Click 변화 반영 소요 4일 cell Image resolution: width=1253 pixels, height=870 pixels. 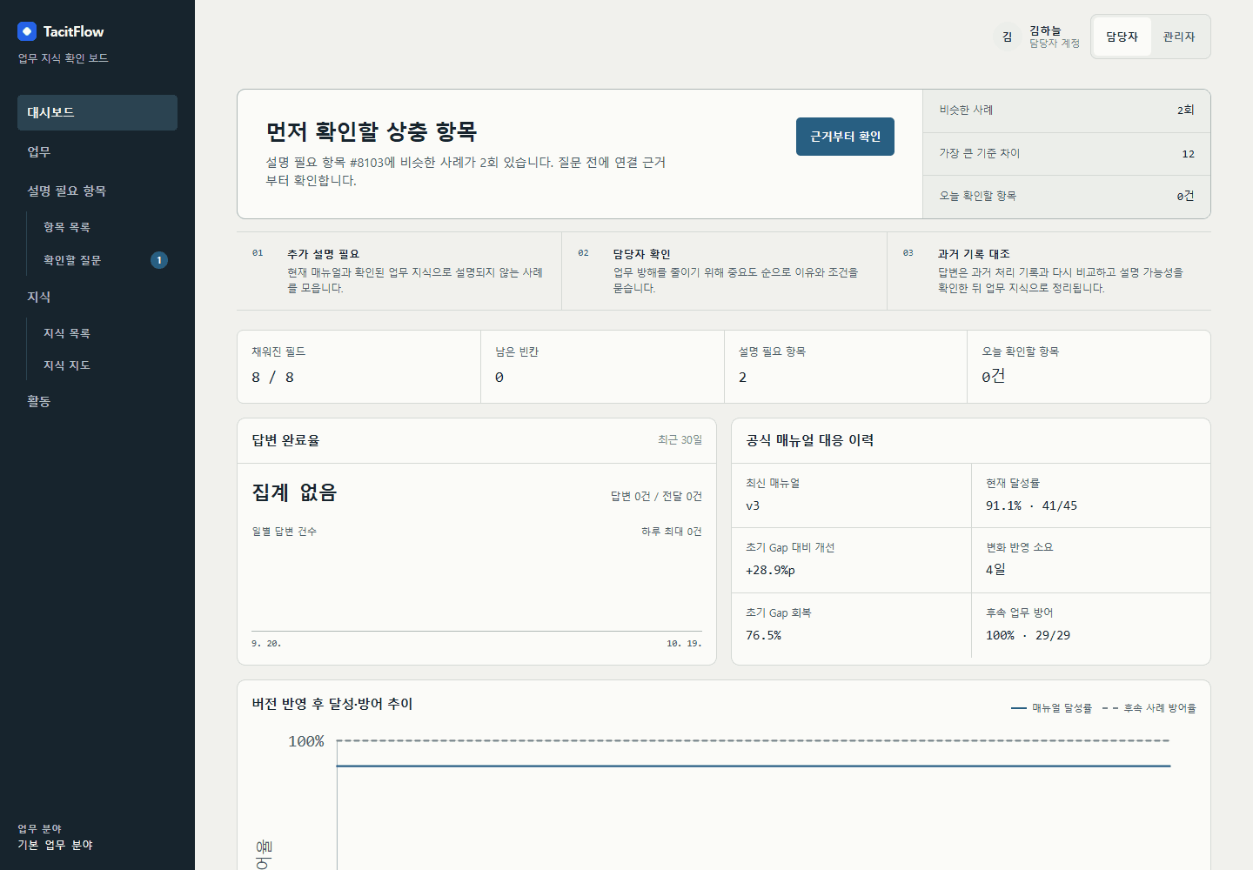1091,560
